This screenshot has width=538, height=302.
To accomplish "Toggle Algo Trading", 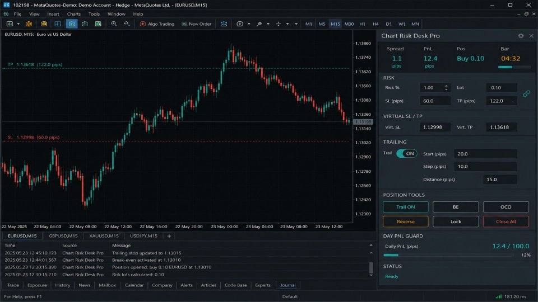I will tap(157, 24).
